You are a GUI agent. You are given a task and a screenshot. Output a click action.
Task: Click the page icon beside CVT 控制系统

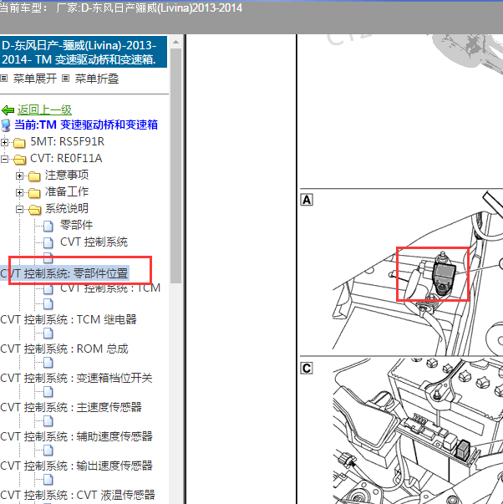48,242
